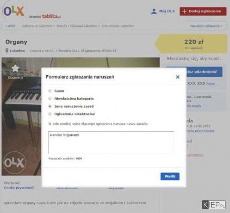Click the KIEP.pl logo badge
The image size is (230, 213).
[214, 205]
